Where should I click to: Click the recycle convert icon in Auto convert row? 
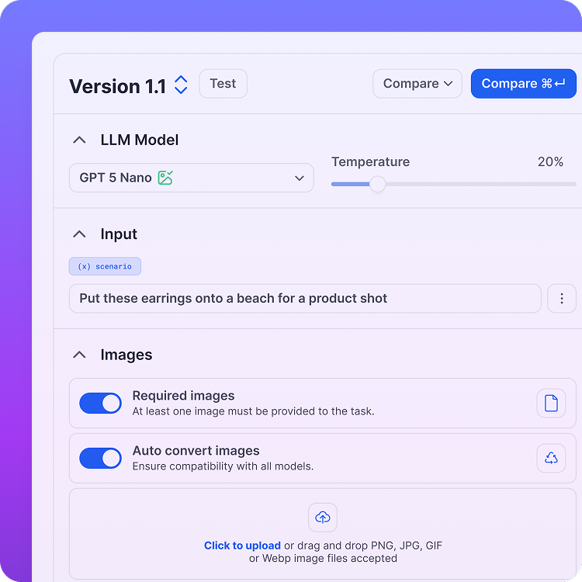[x=551, y=458]
